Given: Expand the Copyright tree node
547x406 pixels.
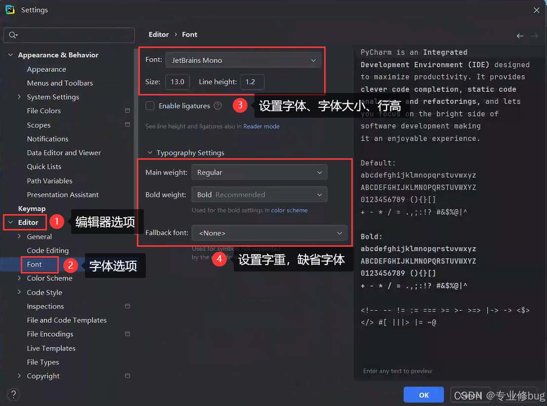Looking at the screenshot, I should pyautogui.click(x=19, y=376).
